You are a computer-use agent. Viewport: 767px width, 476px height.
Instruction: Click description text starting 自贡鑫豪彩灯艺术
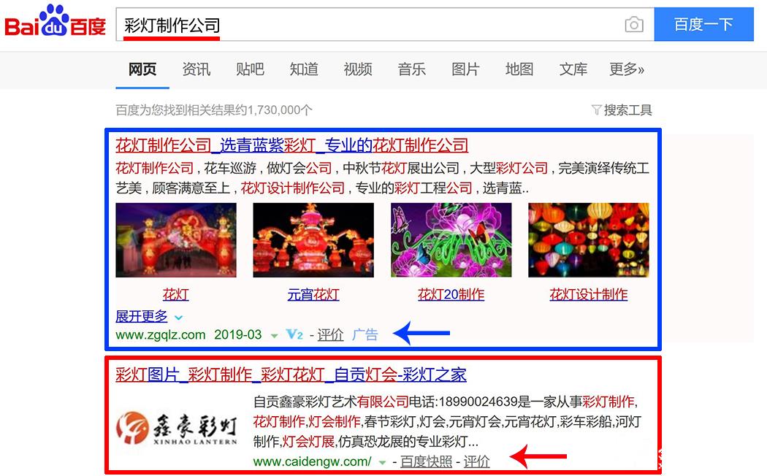pyautogui.click(x=448, y=421)
